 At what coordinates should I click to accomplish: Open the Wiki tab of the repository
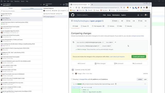click(120, 26)
